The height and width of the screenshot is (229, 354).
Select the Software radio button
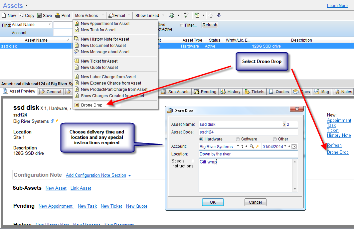point(238,139)
